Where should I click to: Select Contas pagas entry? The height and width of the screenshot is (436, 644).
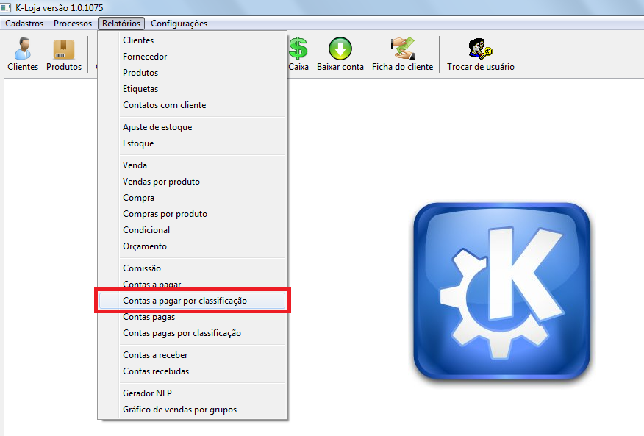192,317
